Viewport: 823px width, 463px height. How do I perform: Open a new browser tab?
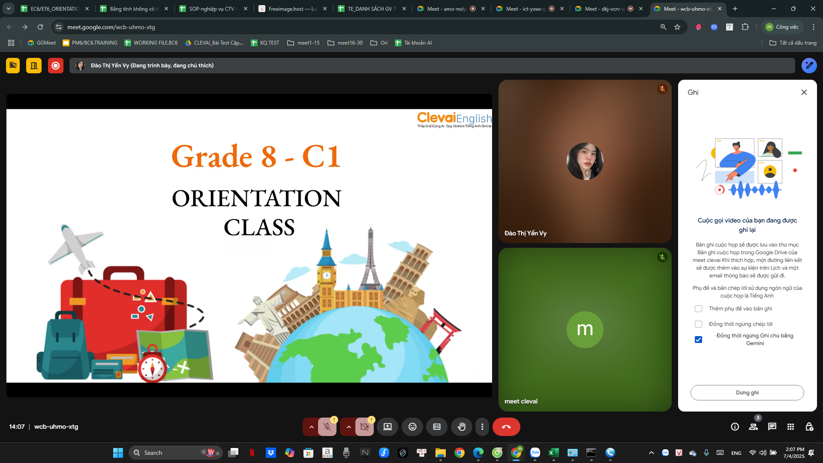click(735, 9)
